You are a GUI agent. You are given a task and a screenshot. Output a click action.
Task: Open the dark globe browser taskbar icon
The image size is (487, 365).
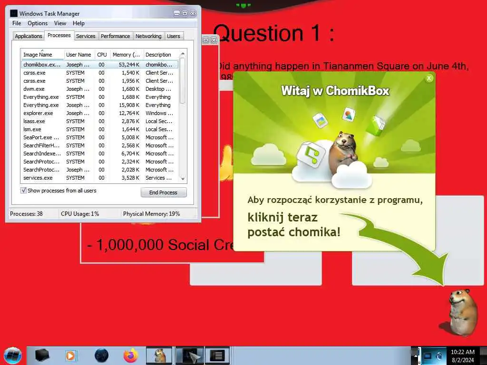point(102,355)
